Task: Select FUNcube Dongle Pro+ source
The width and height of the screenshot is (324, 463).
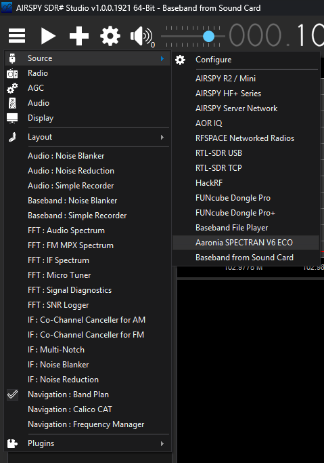Action: click(246, 213)
